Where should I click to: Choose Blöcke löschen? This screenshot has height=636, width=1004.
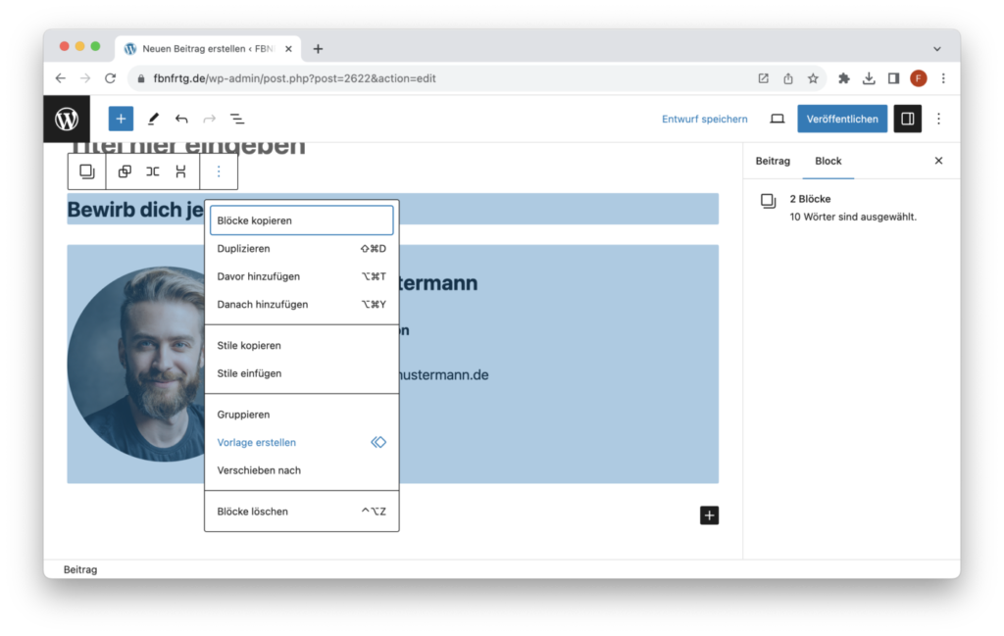(x=302, y=512)
